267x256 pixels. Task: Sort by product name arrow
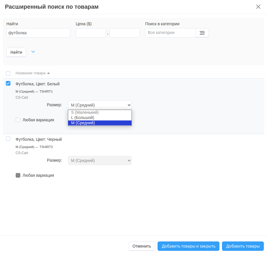(48, 73)
